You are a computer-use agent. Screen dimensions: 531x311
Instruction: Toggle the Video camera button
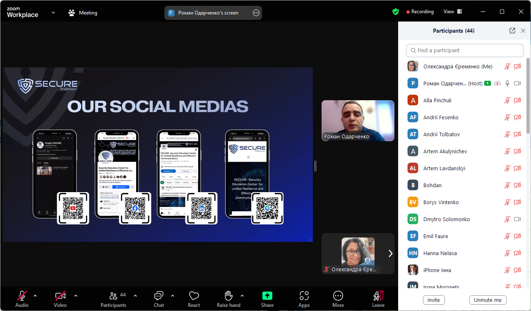(x=60, y=299)
